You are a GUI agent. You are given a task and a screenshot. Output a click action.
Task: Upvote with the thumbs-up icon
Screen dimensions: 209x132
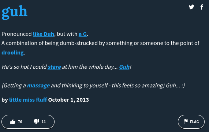[12, 122]
